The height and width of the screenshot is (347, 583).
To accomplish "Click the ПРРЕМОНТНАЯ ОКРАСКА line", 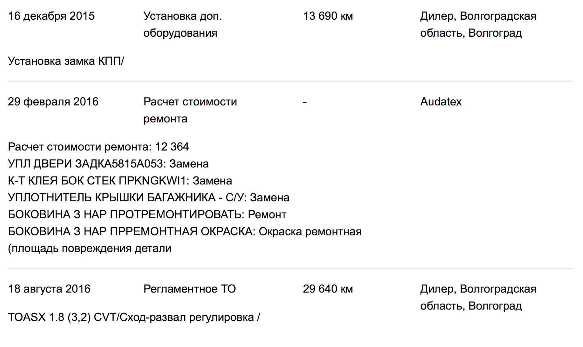I will coord(185,232).
